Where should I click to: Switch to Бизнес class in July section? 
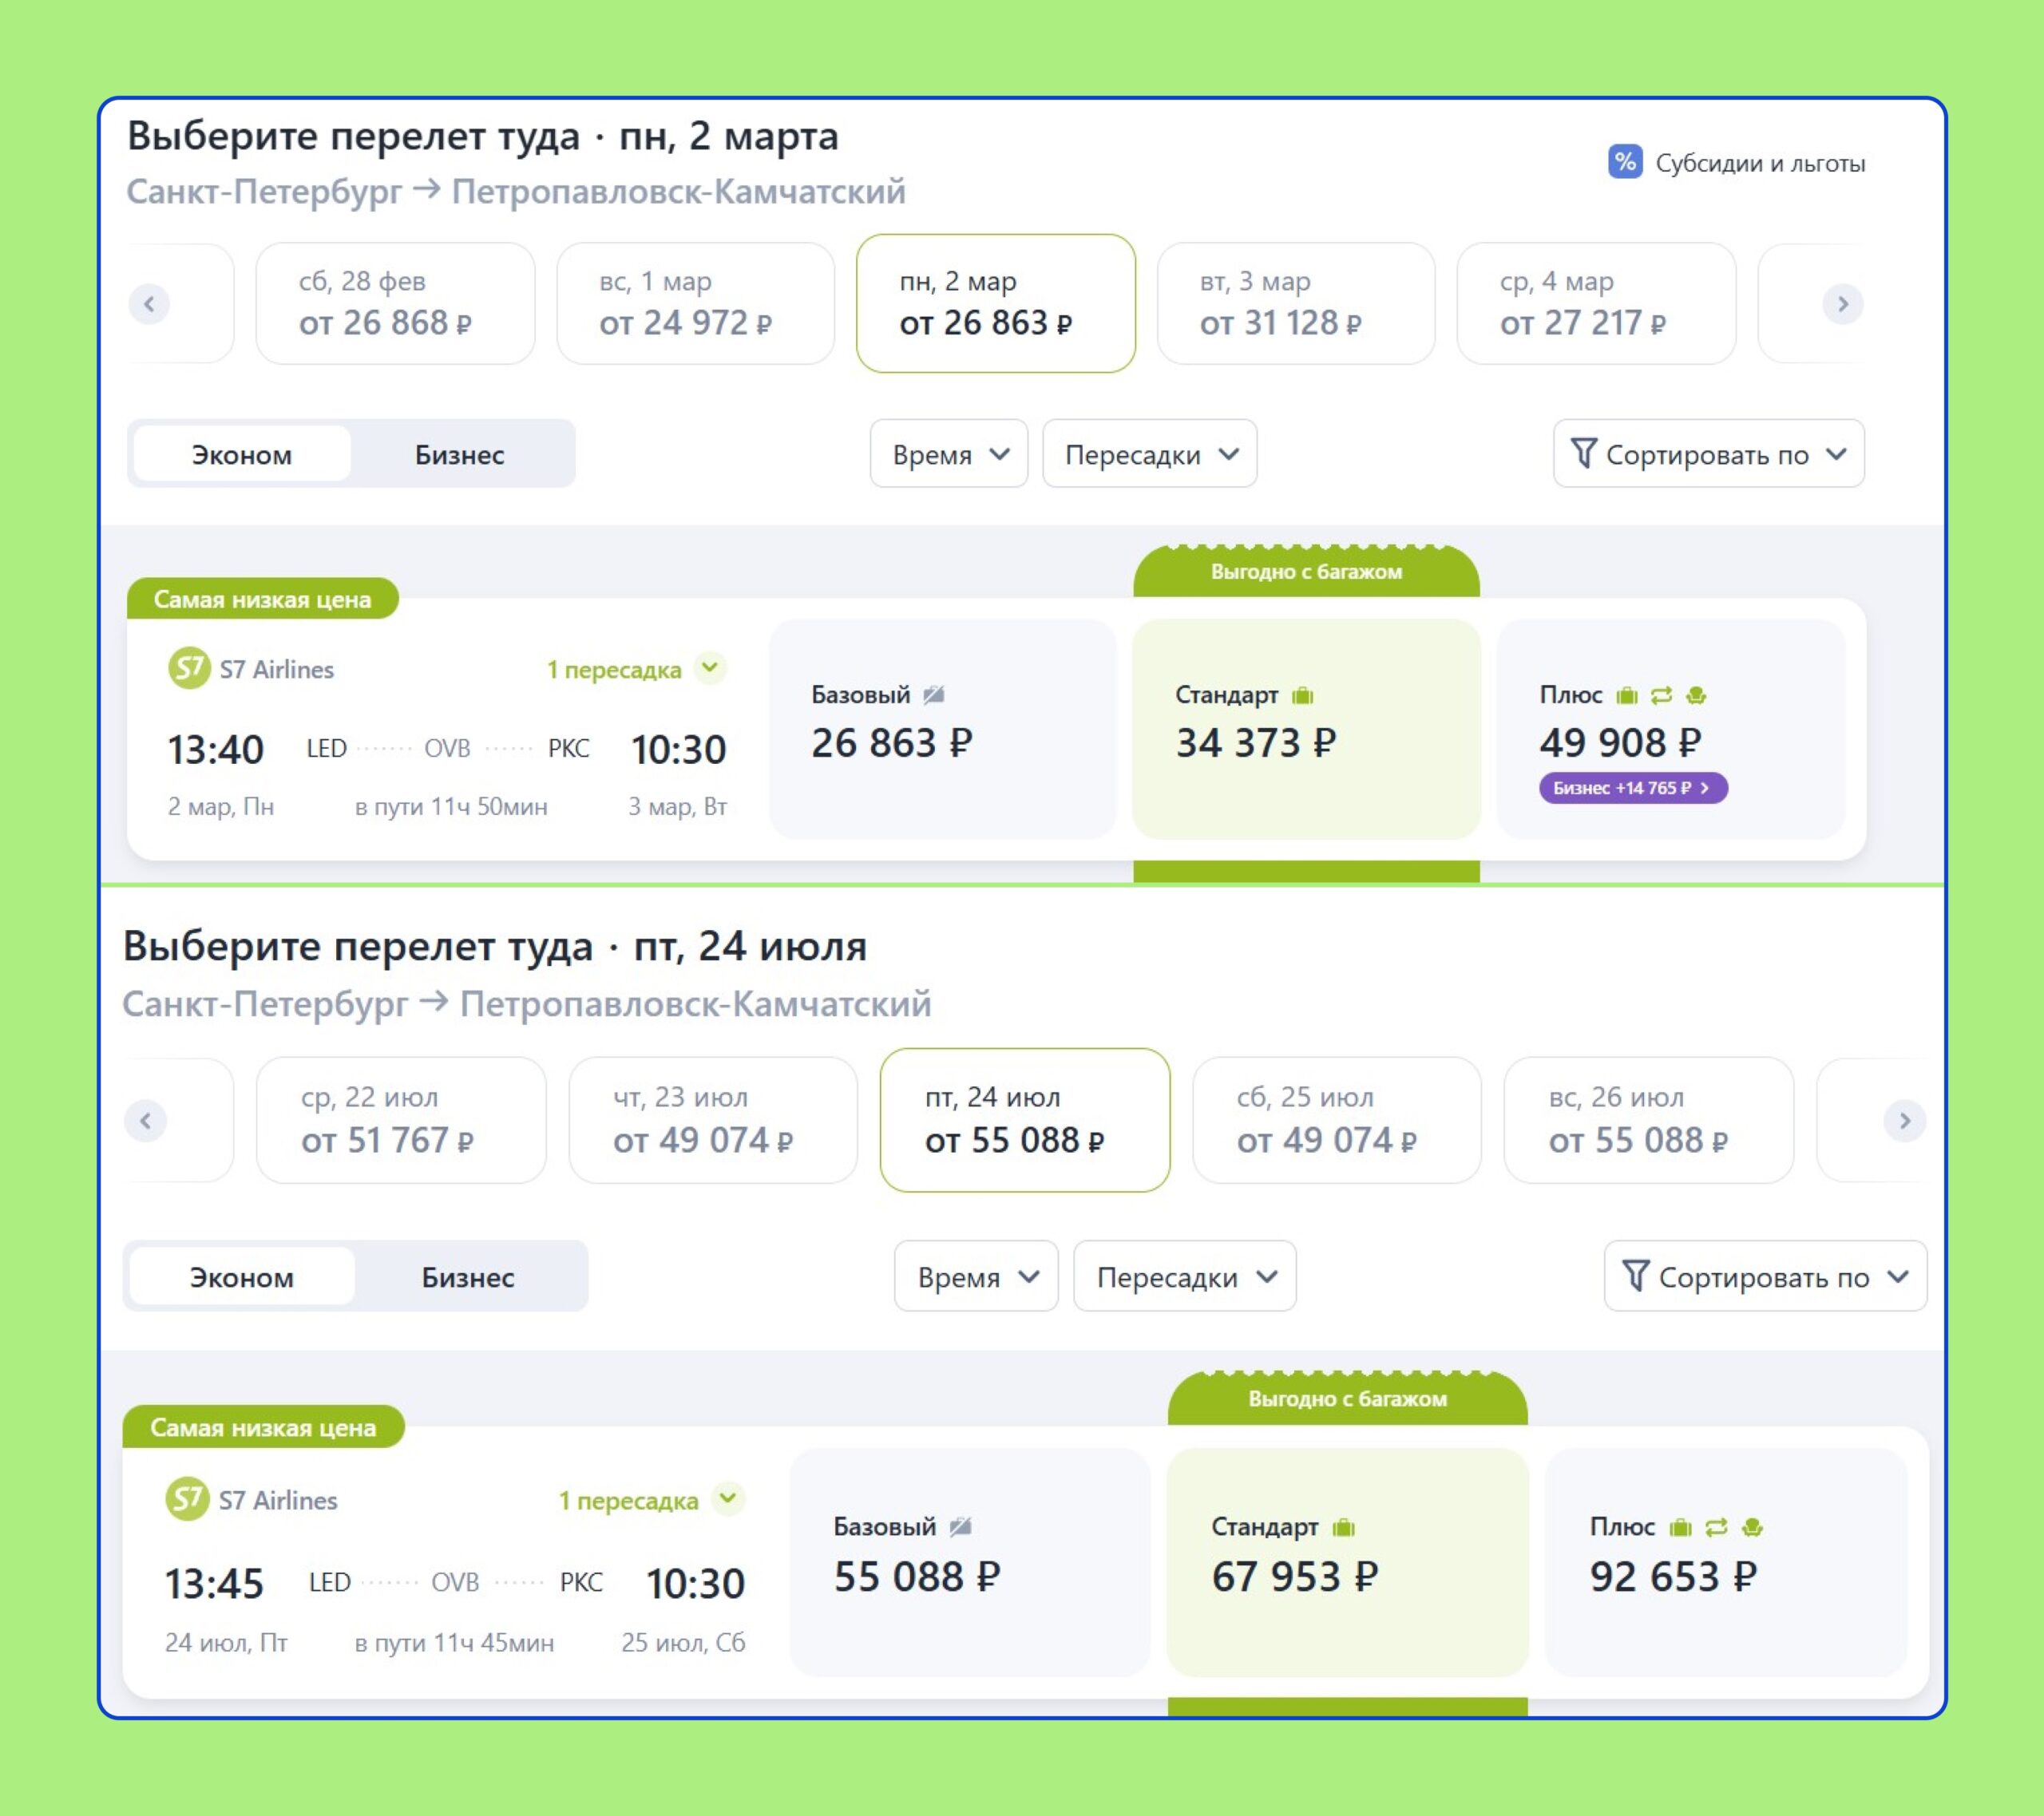(x=467, y=1277)
